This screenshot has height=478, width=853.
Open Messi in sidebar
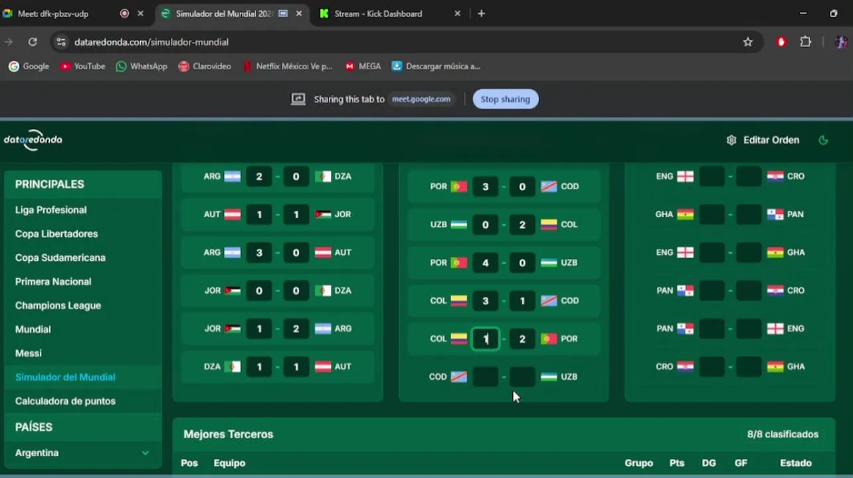click(x=29, y=353)
